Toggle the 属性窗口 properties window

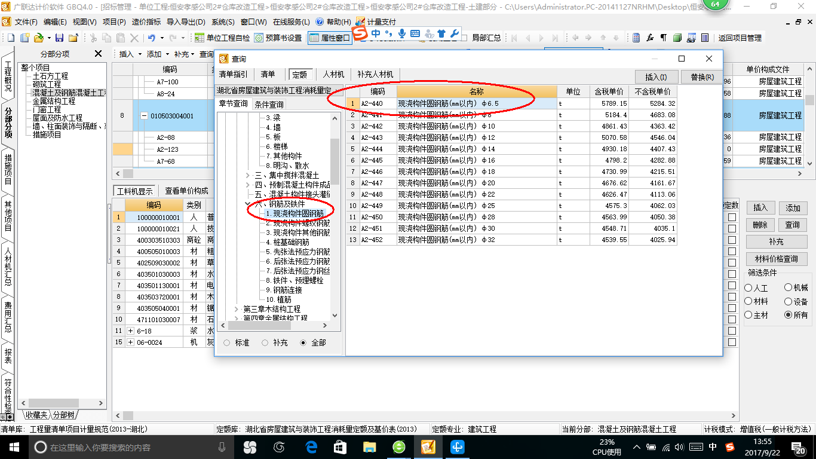pos(330,38)
